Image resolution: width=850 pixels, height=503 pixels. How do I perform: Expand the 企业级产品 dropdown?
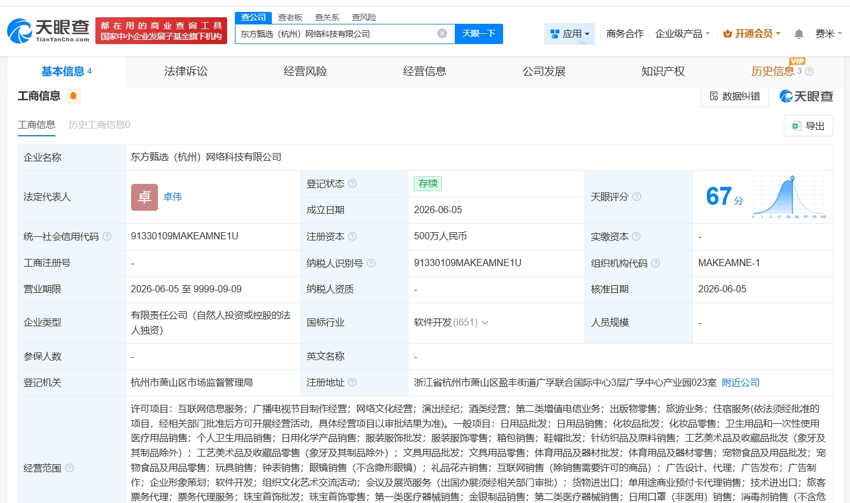(x=683, y=34)
